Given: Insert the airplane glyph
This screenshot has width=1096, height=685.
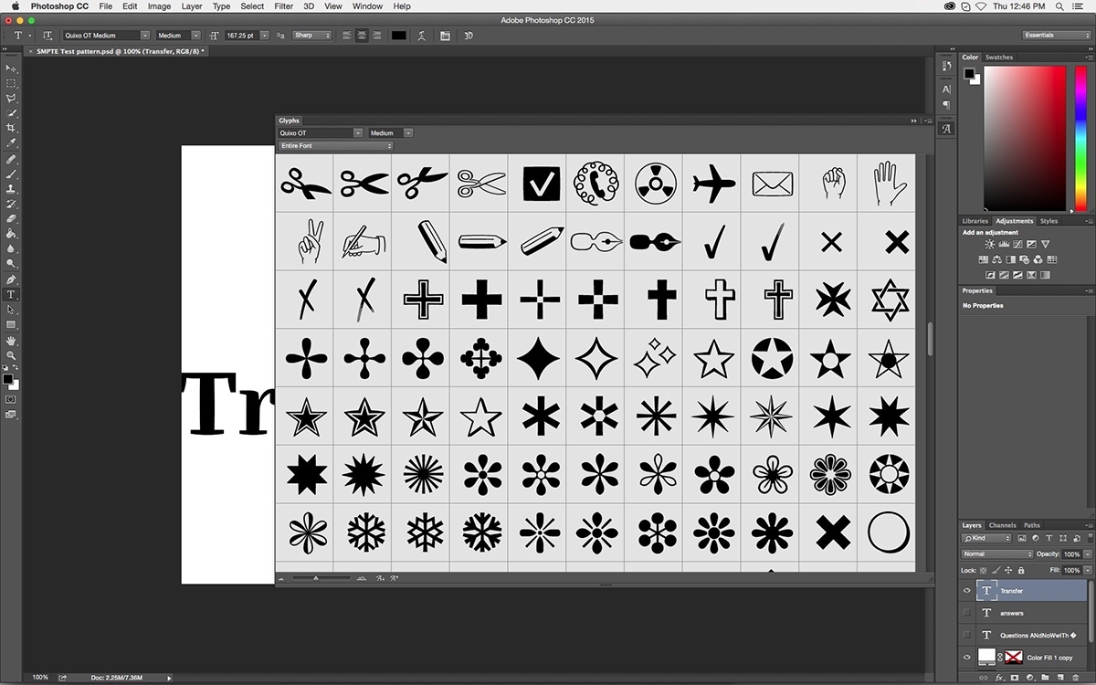Looking at the screenshot, I should click(x=713, y=184).
